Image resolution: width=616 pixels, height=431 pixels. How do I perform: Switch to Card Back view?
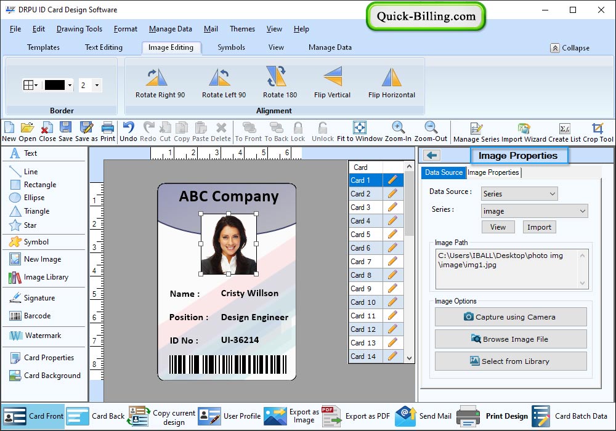(95, 416)
